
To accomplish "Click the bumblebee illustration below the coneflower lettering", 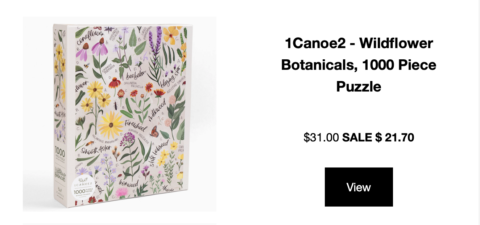I will click(87, 65).
